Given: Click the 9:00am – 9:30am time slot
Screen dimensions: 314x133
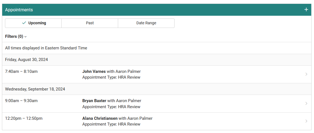Looking at the screenshot, I should tap(21, 101).
